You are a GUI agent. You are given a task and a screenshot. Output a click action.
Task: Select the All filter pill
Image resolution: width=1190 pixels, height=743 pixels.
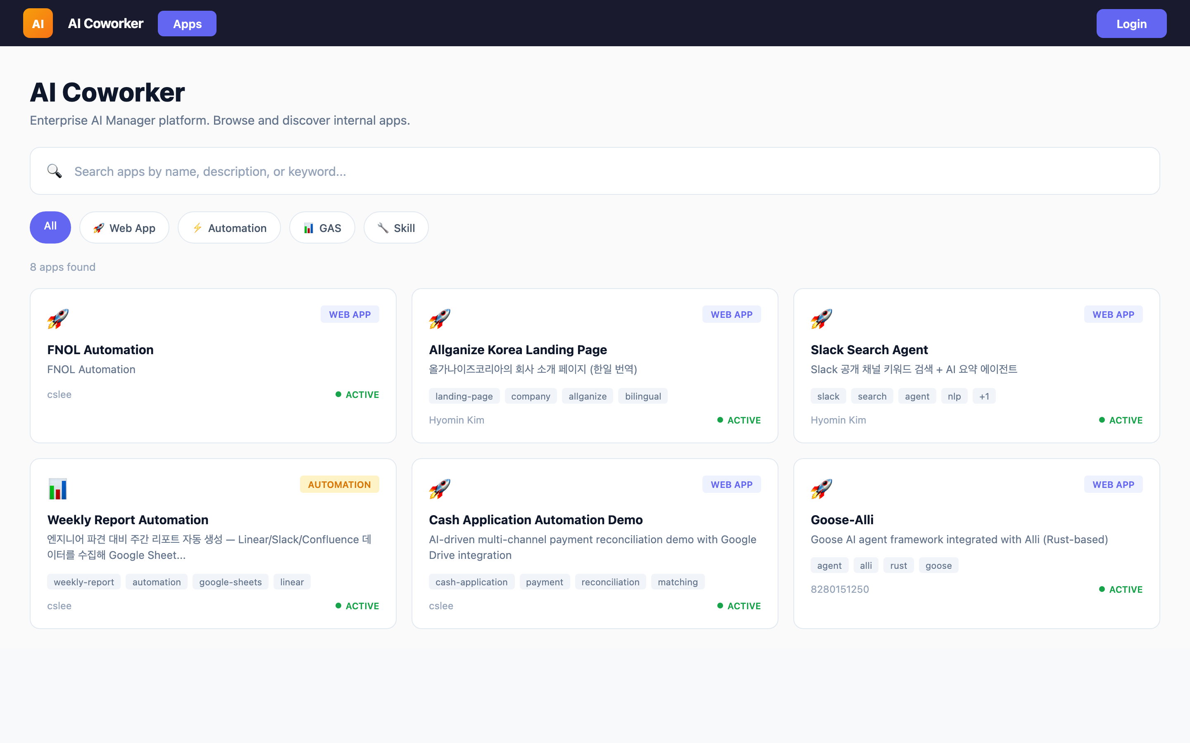tap(50, 227)
